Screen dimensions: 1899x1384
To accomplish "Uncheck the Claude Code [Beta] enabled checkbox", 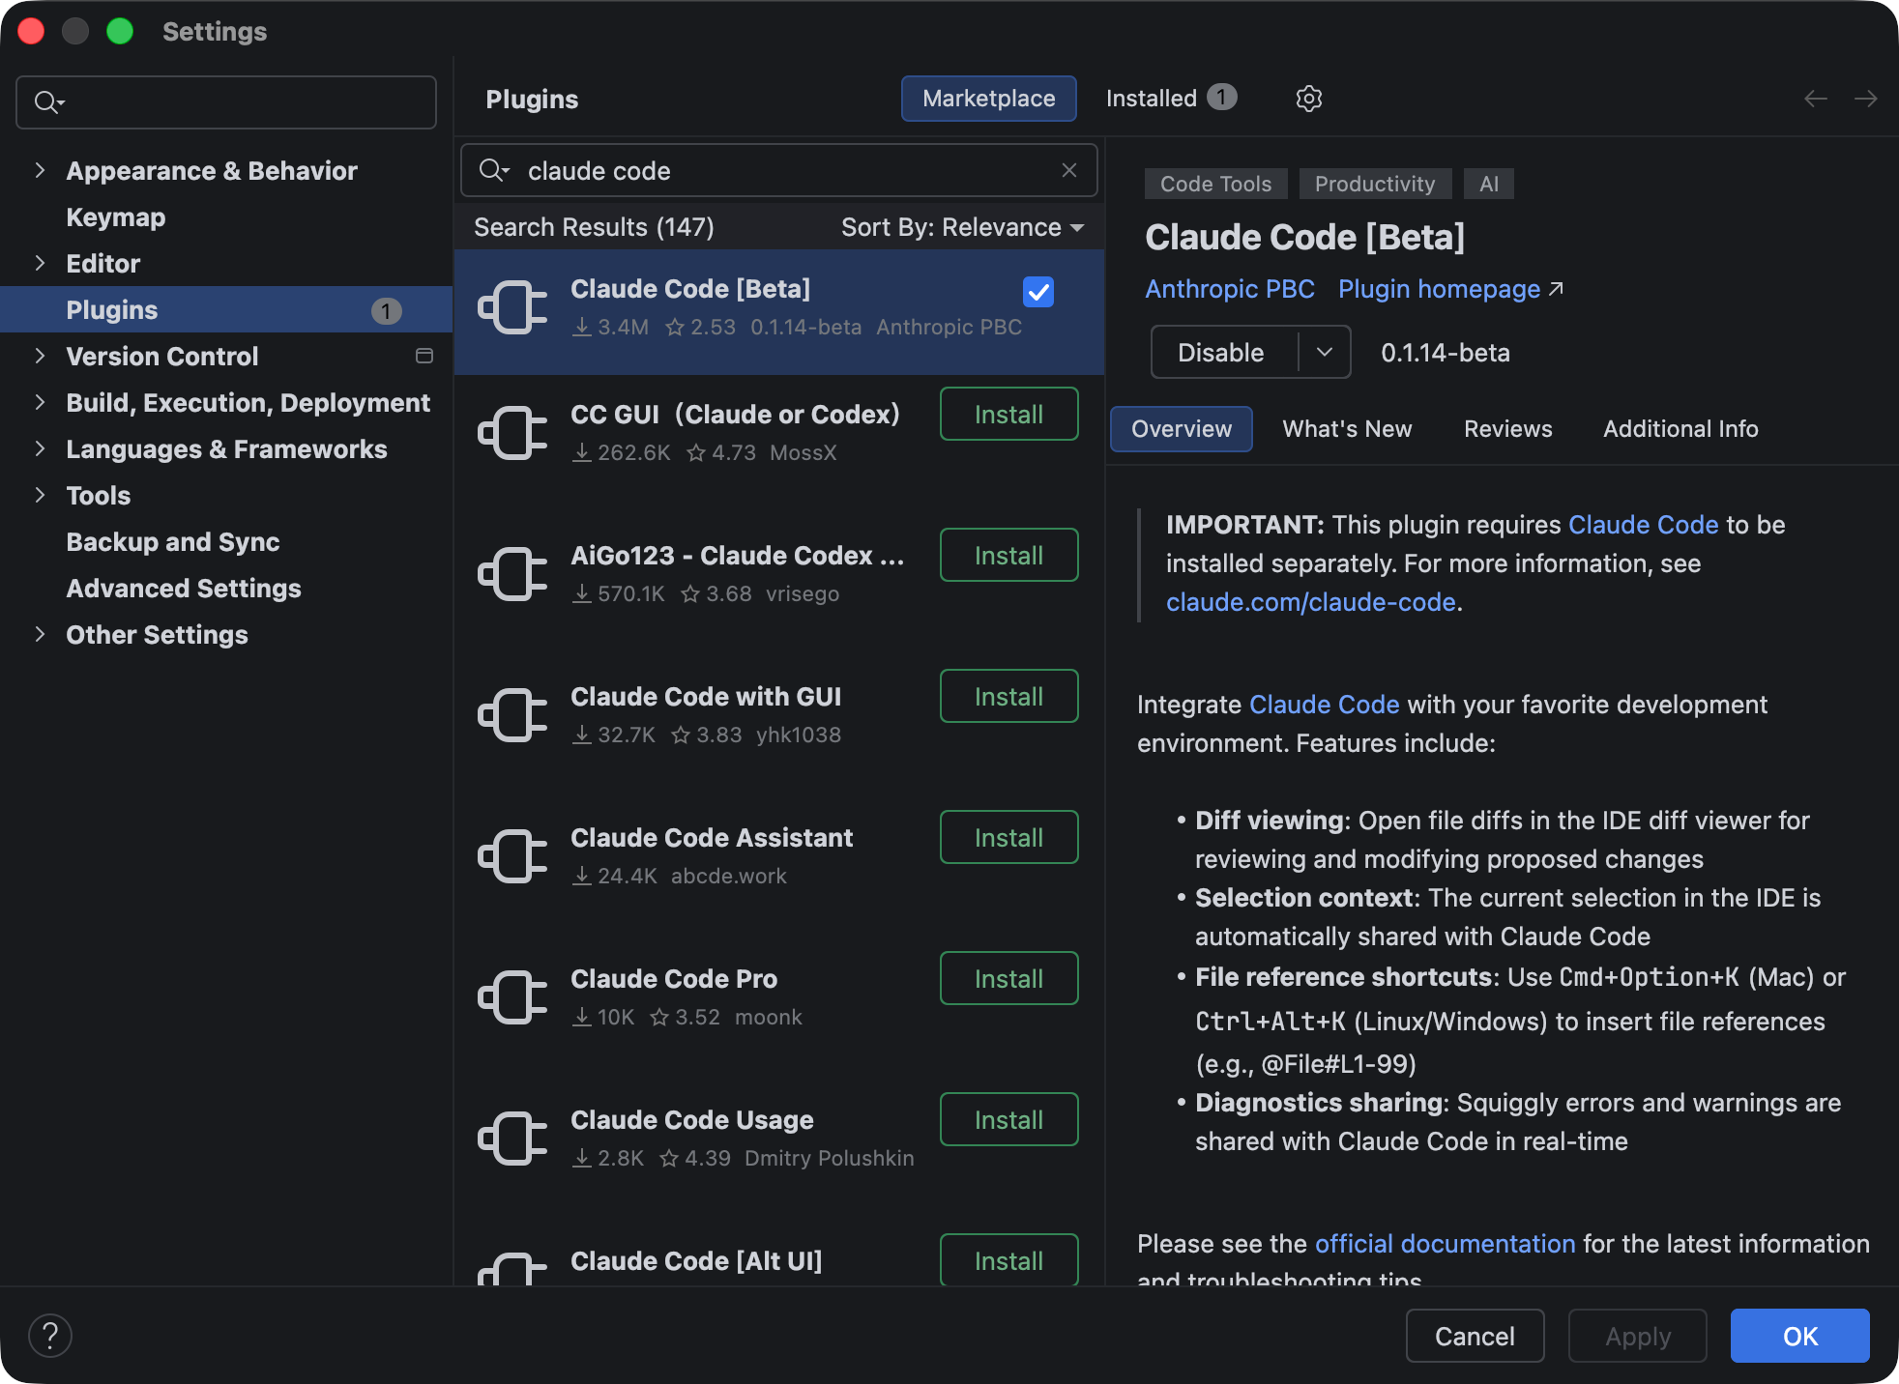I will point(1037,291).
